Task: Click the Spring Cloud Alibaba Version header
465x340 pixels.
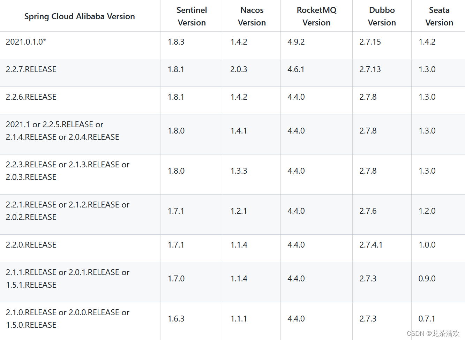Action: [x=80, y=16]
